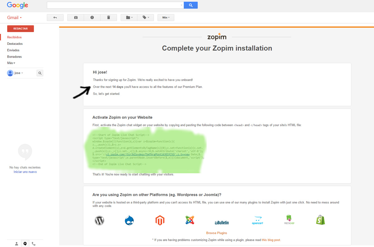Click the '14 days' bold text
This screenshot has height=247, width=374.
[x=118, y=87]
